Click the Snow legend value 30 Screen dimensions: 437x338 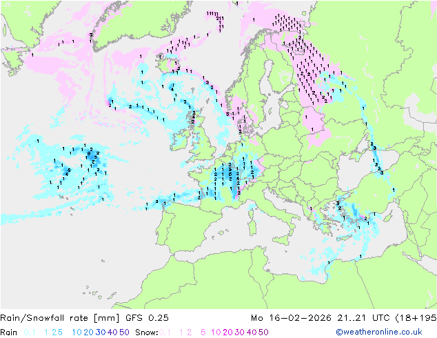[x=239, y=332]
